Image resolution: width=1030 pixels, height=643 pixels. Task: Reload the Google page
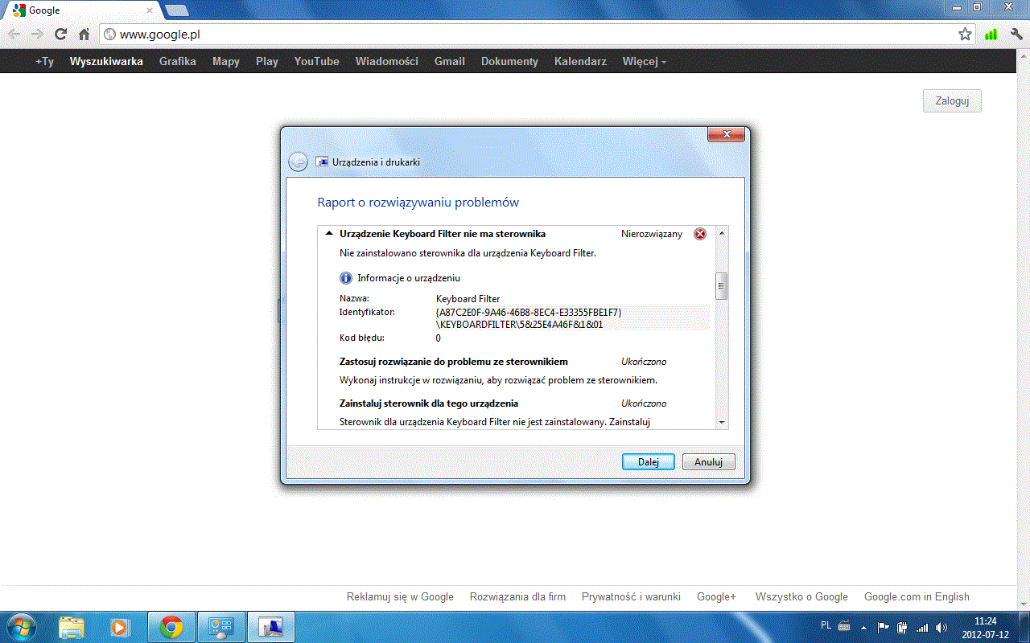(x=60, y=35)
